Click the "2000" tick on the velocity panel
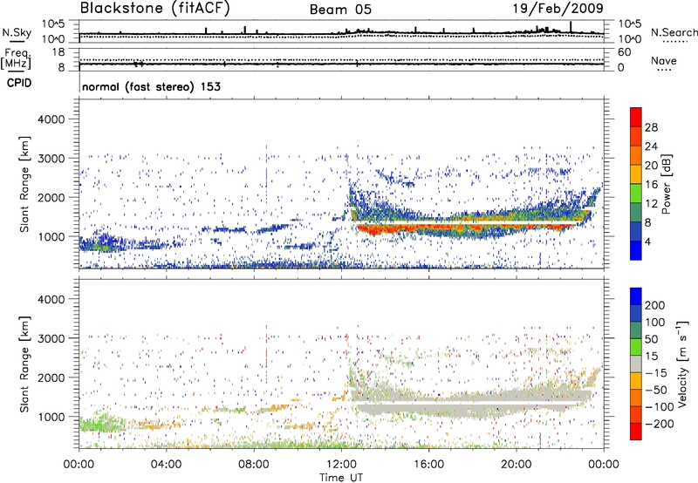 pyautogui.click(x=51, y=378)
